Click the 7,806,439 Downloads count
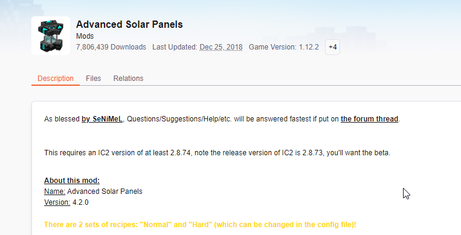 pos(111,47)
